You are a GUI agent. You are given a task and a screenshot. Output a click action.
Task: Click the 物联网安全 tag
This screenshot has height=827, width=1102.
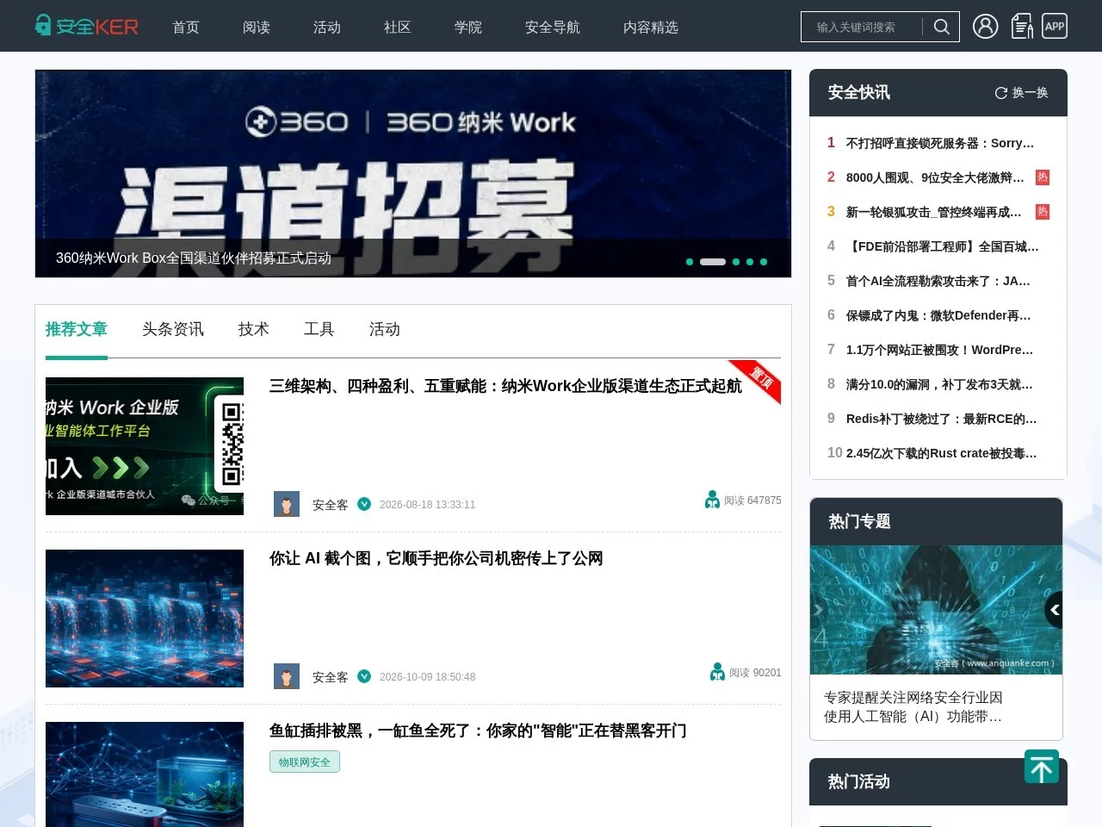tap(305, 762)
